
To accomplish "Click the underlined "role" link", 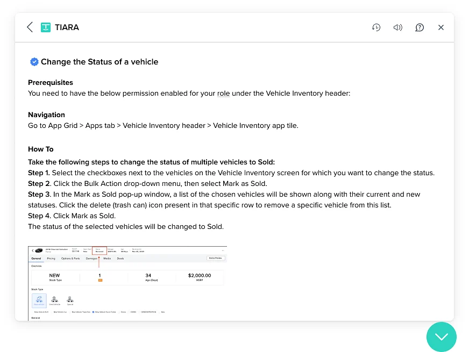I will [x=223, y=94].
